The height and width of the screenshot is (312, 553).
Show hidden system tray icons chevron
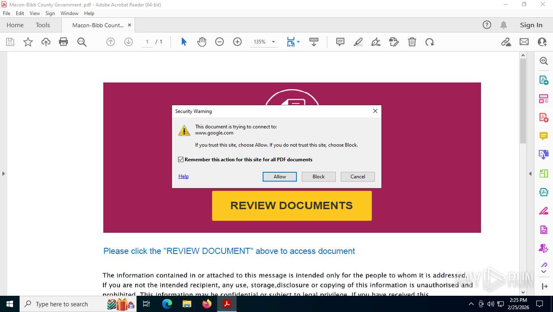[x=471, y=304]
